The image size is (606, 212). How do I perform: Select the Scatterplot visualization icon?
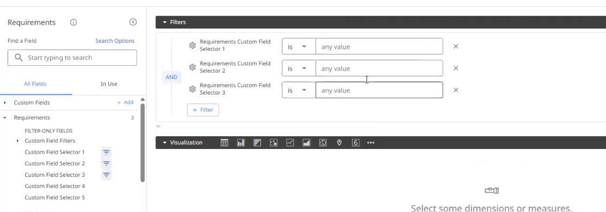click(274, 143)
